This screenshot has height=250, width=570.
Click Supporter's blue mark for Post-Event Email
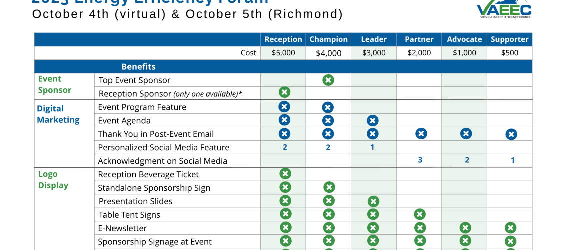pyautogui.click(x=511, y=134)
